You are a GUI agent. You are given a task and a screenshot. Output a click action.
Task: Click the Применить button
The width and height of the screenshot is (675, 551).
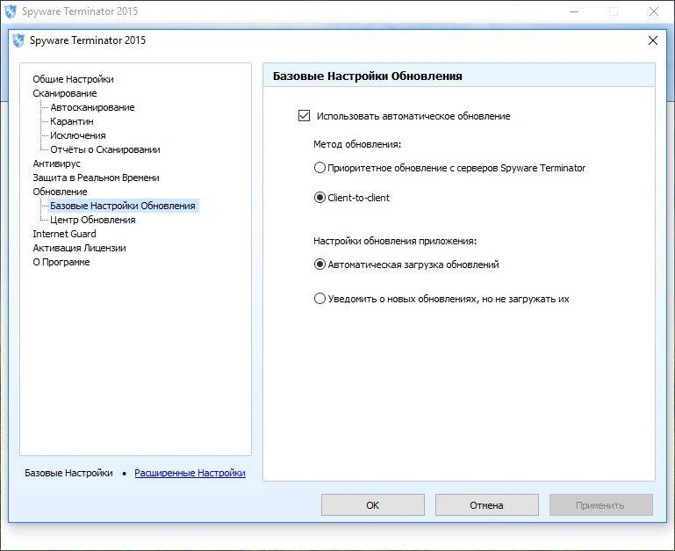click(x=601, y=505)
